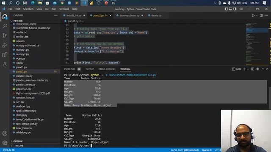Open terminal launch profile dropdown
Viewport: 271px width, 152px height.
[248, 69]
